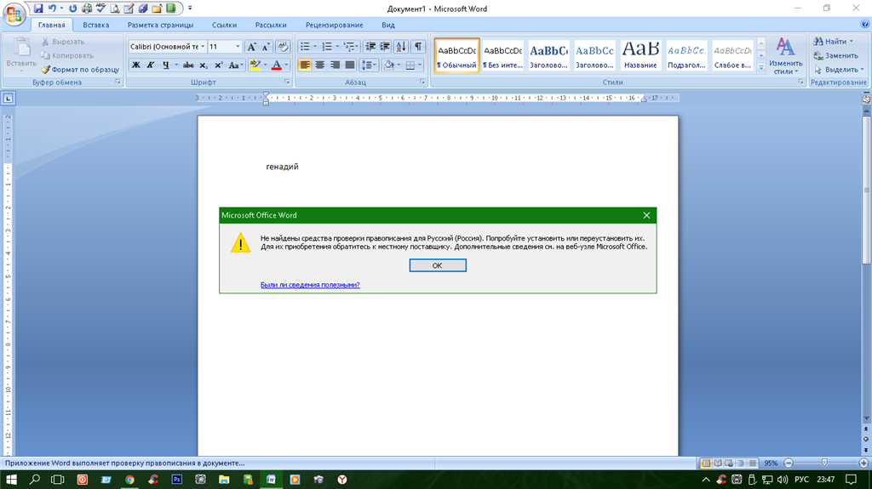
Task: Undo the last action
Action: [52, 9]
